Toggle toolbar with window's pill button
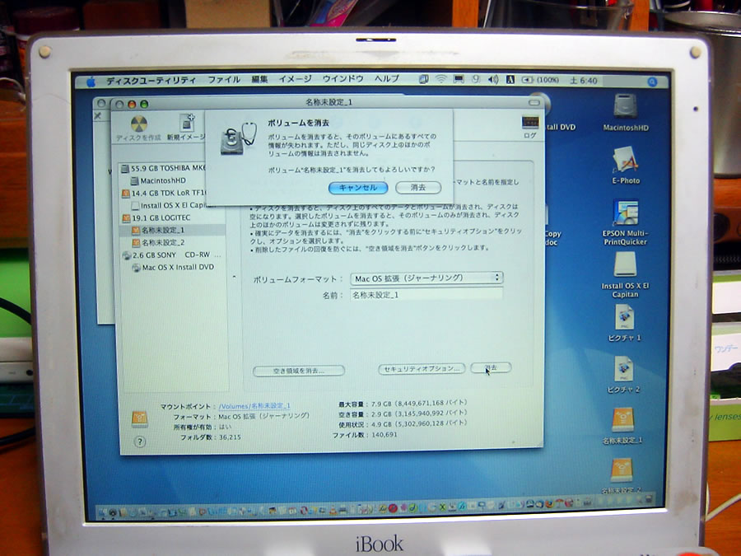 coord(534,103)
